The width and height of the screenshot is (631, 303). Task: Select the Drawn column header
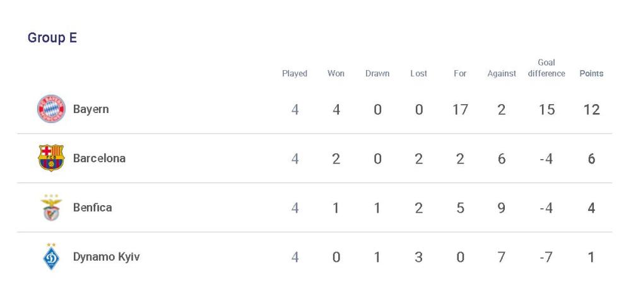(377, 74)
